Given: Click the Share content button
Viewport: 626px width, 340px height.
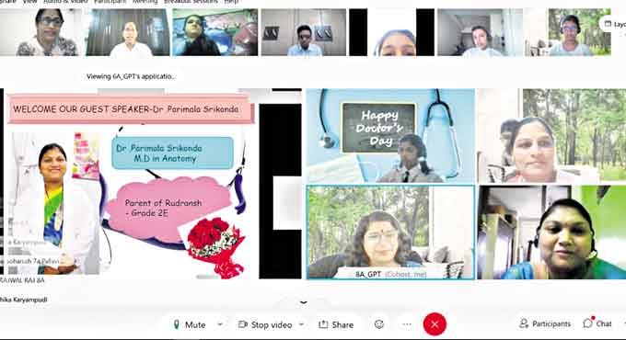Looking at the screenshot, I should [336, 324].
